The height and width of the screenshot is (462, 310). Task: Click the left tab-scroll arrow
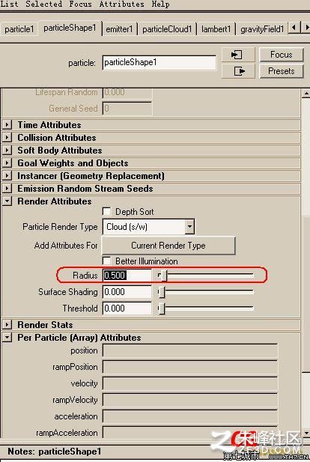[x=294, y=28]
